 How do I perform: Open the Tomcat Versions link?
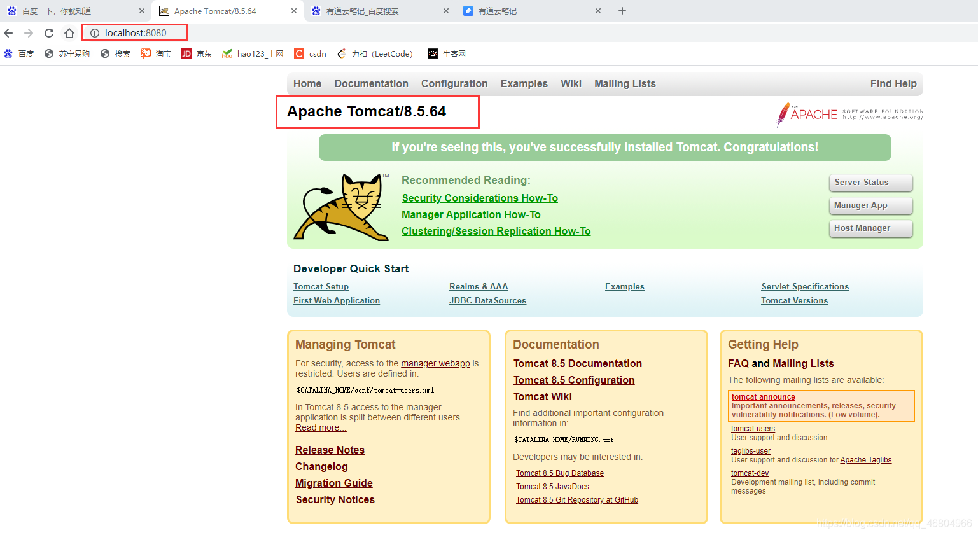pos(794,301)
